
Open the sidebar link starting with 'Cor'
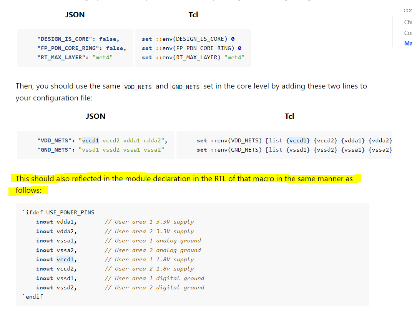tap(408, 33)
